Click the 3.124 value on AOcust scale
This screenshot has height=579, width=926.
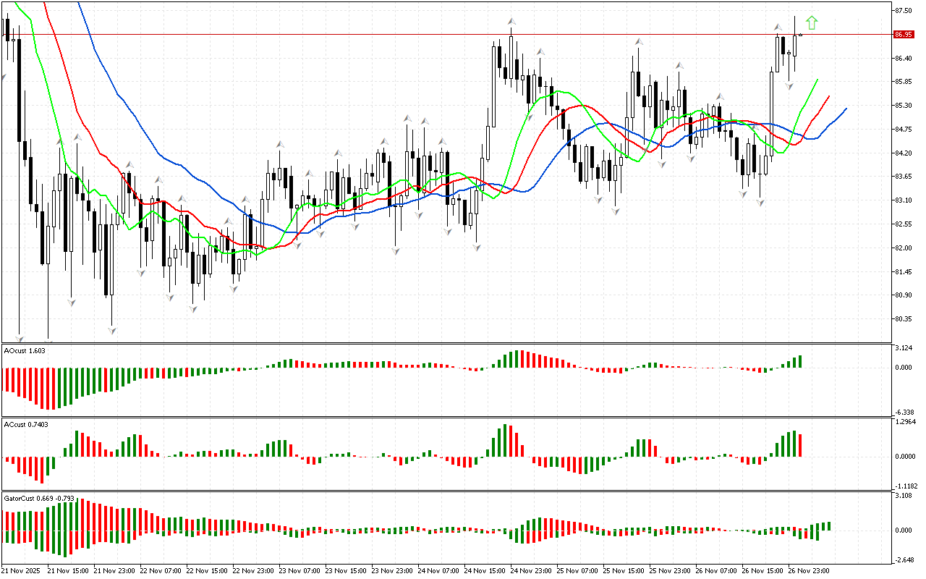click(x=902, y=349)
